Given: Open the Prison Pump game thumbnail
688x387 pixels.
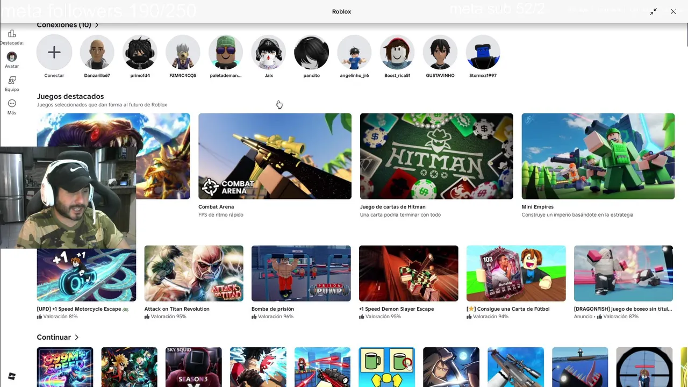Looking at the screenshot, I should (301, 273).
